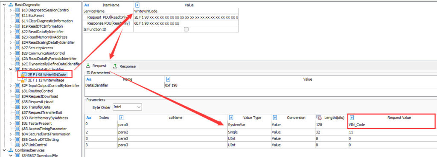Click the VIN_Code Request Value cell

(x=392, y=125)
